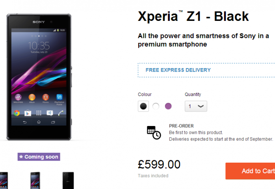The height and width of the screenshot is (189, 275).
Task: Select the black colour swatch
Action: [143, 106]
